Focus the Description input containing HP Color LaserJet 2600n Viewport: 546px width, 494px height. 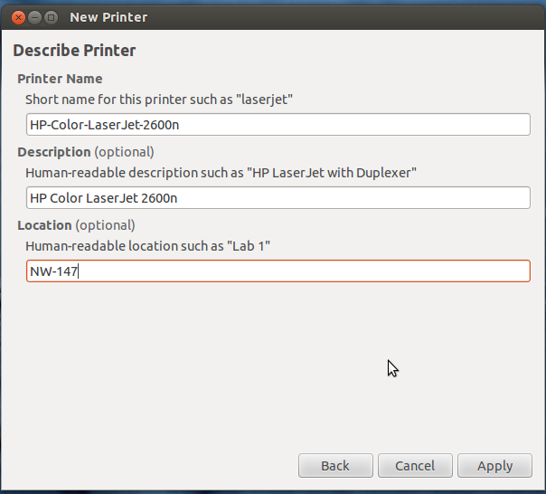[x=278, y=197]
